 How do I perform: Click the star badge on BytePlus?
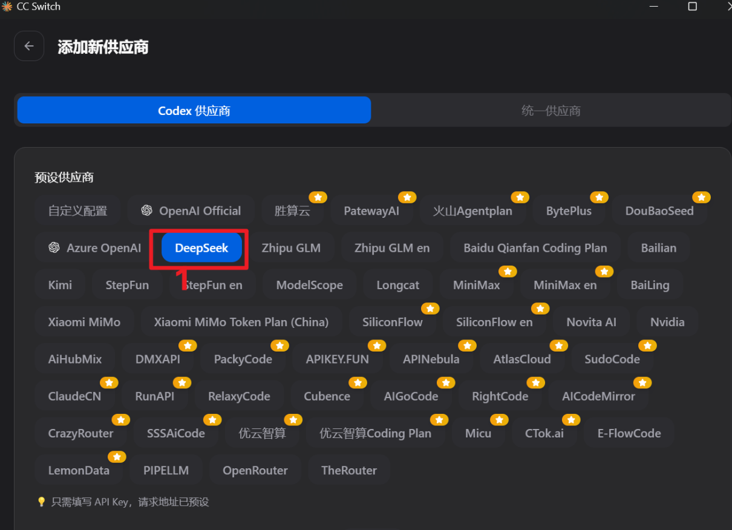[600, 197]
